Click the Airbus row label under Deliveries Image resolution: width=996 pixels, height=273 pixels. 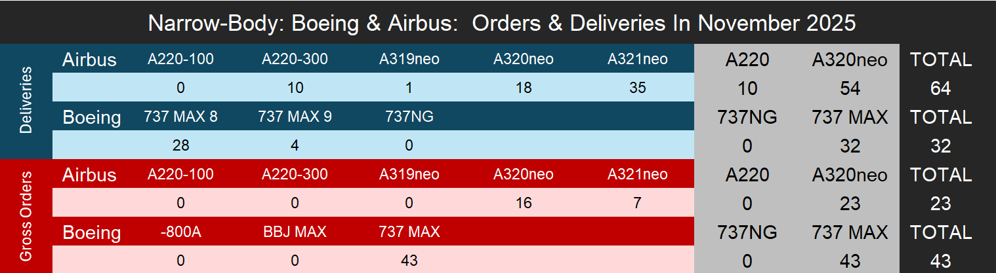tap(89, 60)
